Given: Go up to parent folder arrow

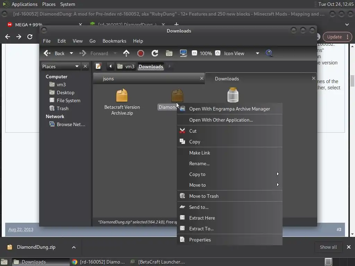Looking at the screenshot, I should (126, 53).
